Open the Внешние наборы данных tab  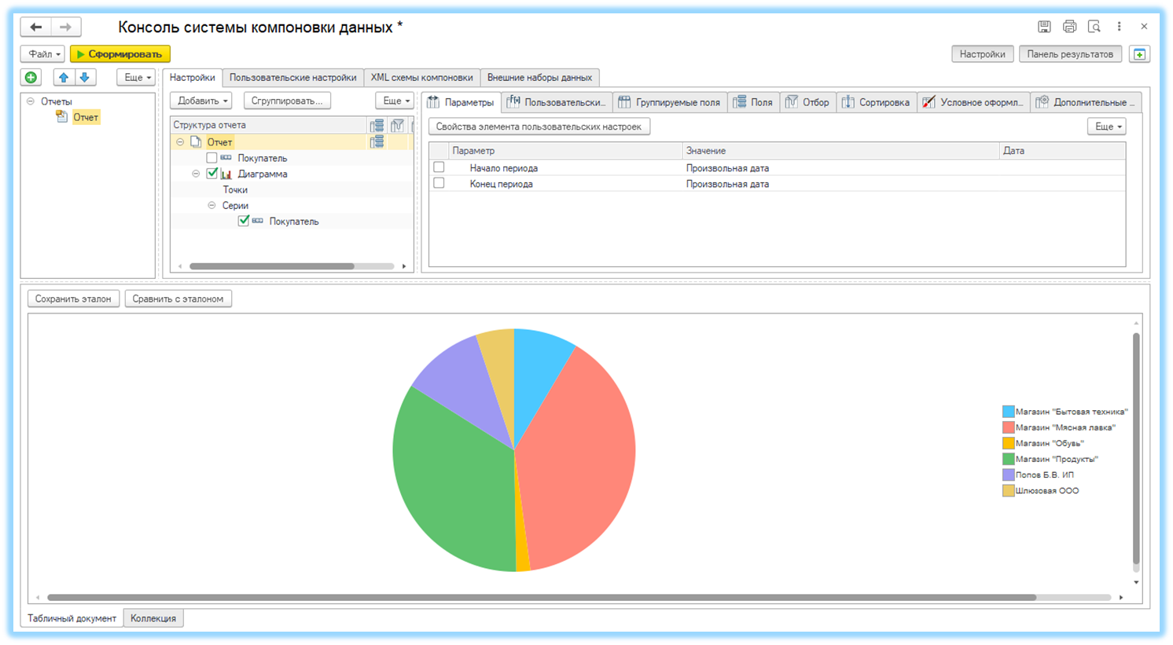pos(539,77)
